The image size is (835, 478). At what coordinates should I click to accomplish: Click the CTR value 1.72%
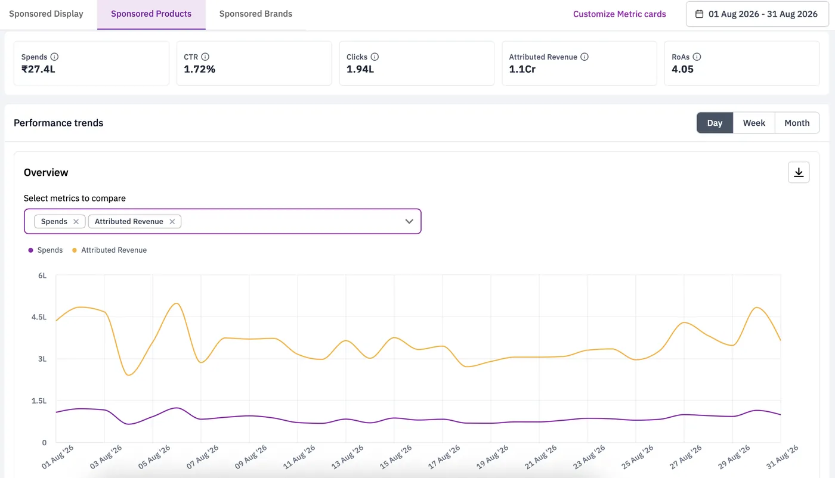pyautogui.click(x=199, y=69)
